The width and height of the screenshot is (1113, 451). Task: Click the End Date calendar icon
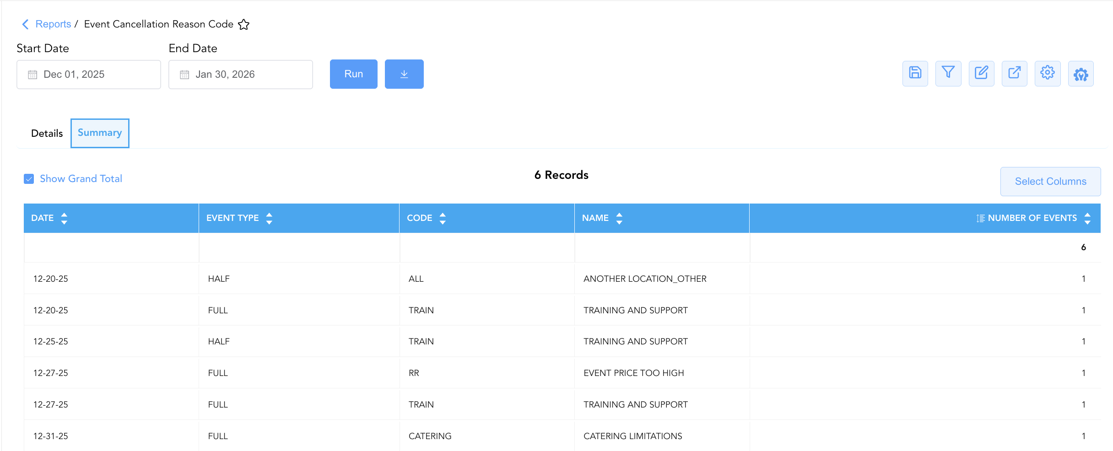184,75
